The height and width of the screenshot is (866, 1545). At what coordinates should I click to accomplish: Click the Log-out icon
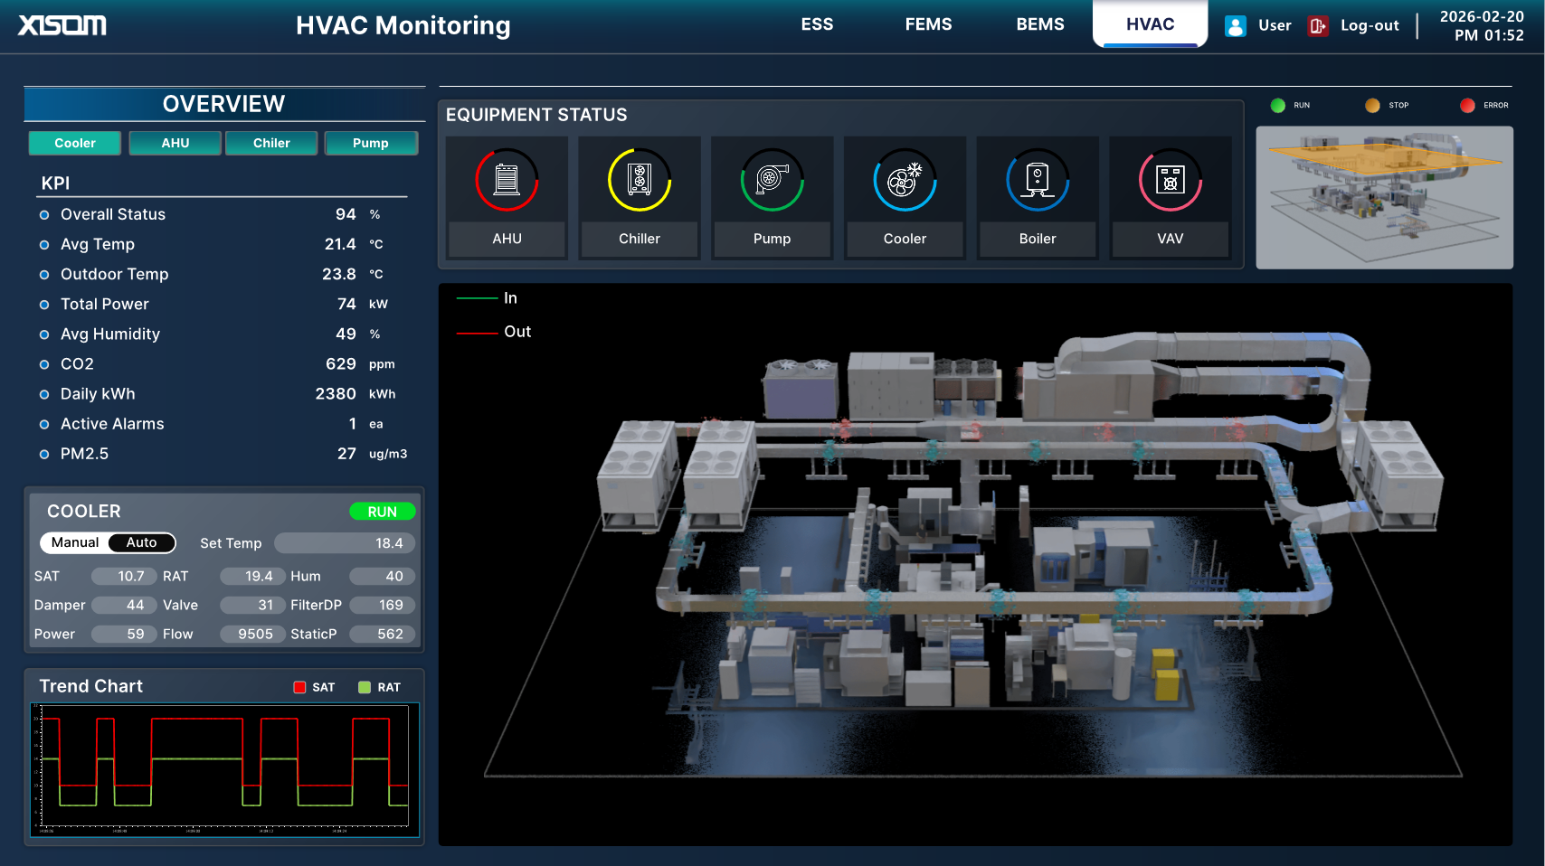coord(1316,25)
